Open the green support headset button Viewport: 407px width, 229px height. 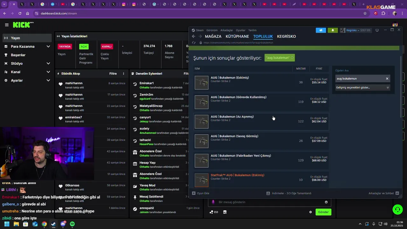(397, 209)
